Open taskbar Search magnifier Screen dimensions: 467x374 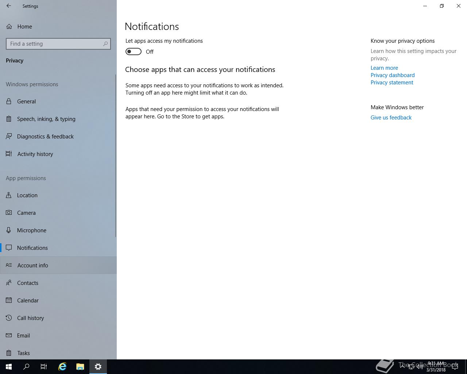click(26, 367)
